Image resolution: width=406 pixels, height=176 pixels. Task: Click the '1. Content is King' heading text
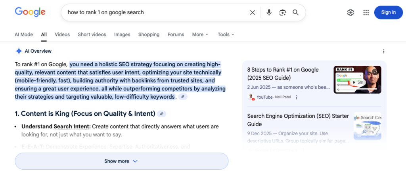point(85,114)
